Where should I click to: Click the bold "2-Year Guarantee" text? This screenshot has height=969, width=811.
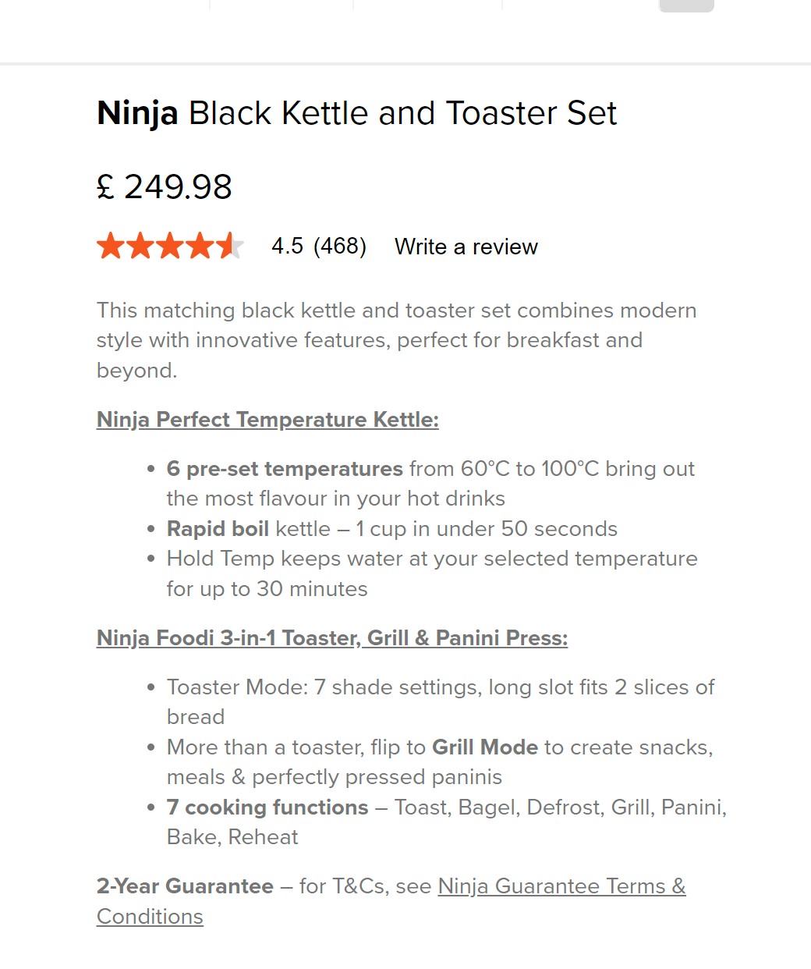[x=185, y=886]
